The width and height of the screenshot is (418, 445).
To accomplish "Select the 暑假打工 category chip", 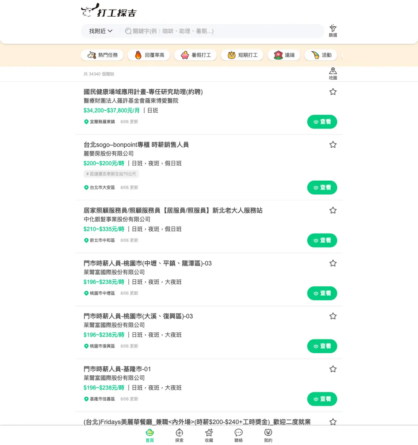I will pyautogui.click(x=196, y=55).
